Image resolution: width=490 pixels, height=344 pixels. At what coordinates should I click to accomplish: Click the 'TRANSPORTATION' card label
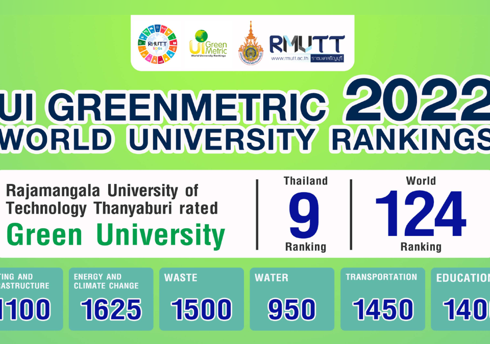[x=381, y=277]
